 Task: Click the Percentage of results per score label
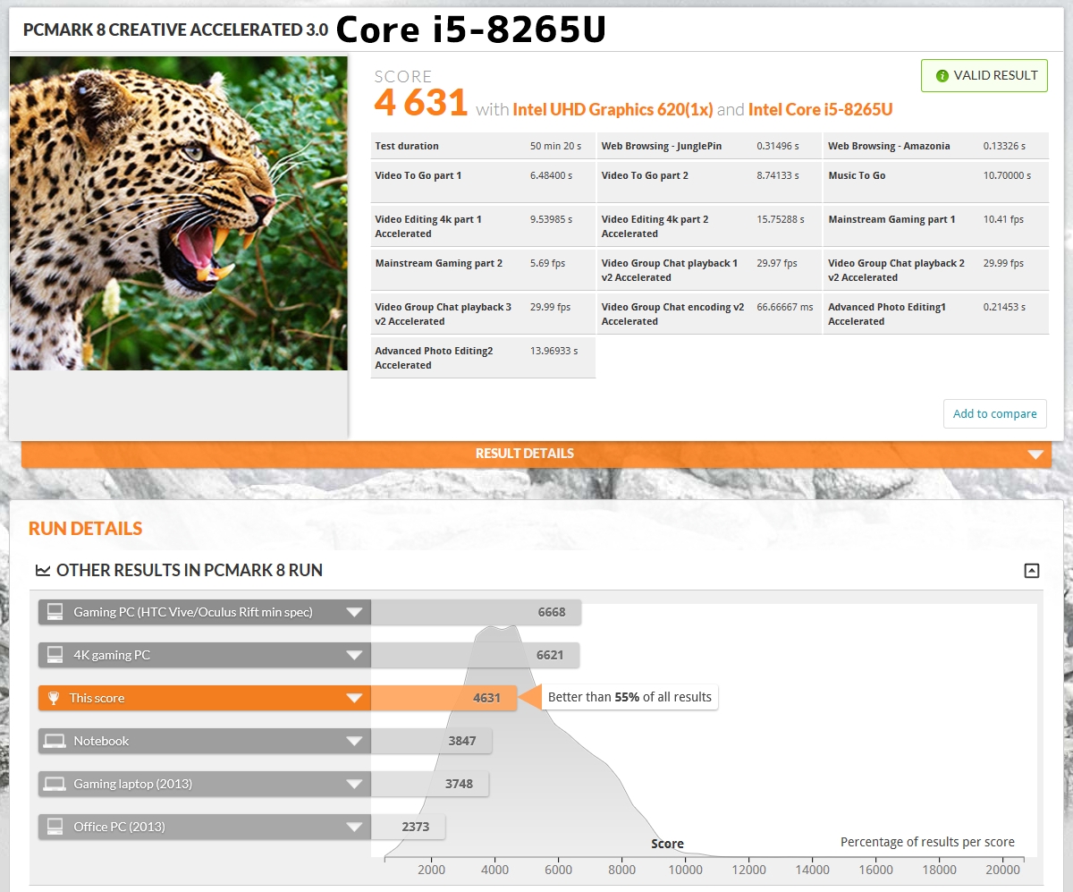coord(927,842)
